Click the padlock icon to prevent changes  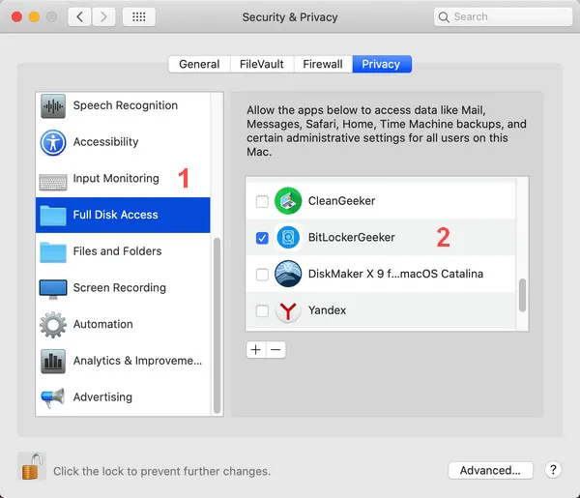pyautogui.click(x=32, y=466)
